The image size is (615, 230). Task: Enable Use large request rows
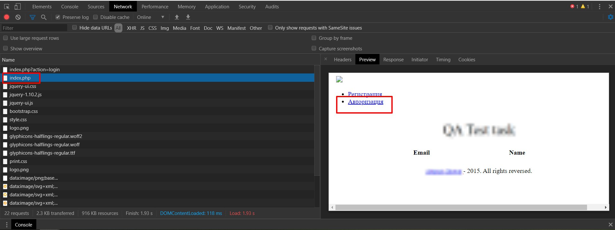(x=5, y=38)
